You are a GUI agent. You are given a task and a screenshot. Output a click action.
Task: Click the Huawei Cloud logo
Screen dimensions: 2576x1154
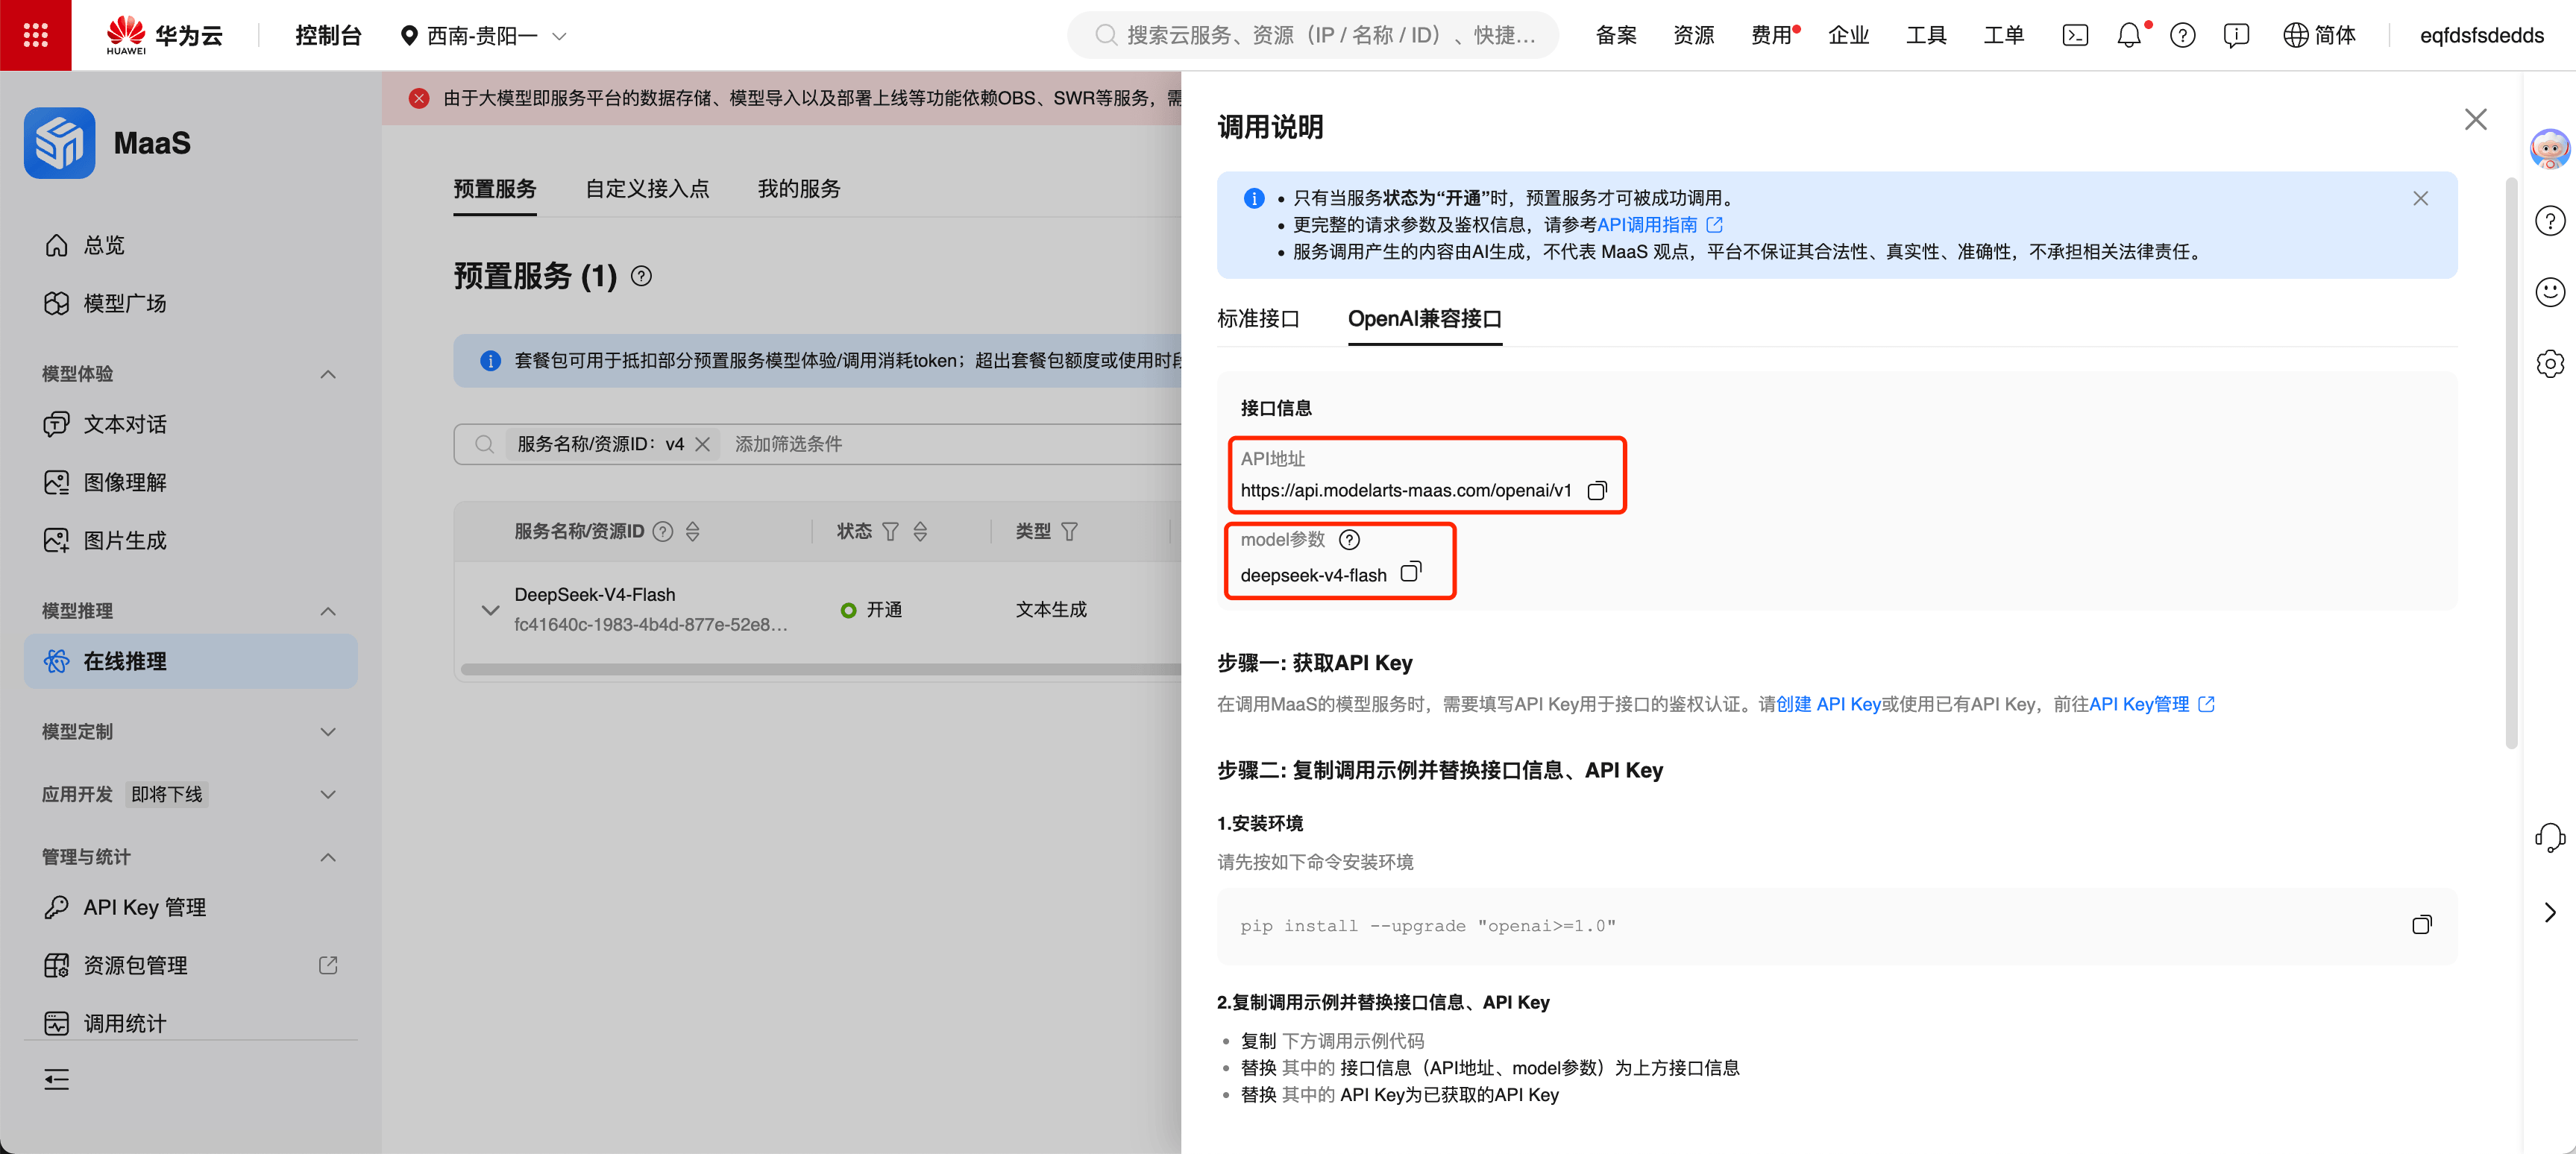165,35
